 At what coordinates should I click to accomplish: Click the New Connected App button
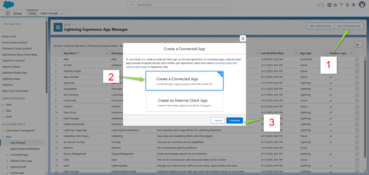[349, 26]
